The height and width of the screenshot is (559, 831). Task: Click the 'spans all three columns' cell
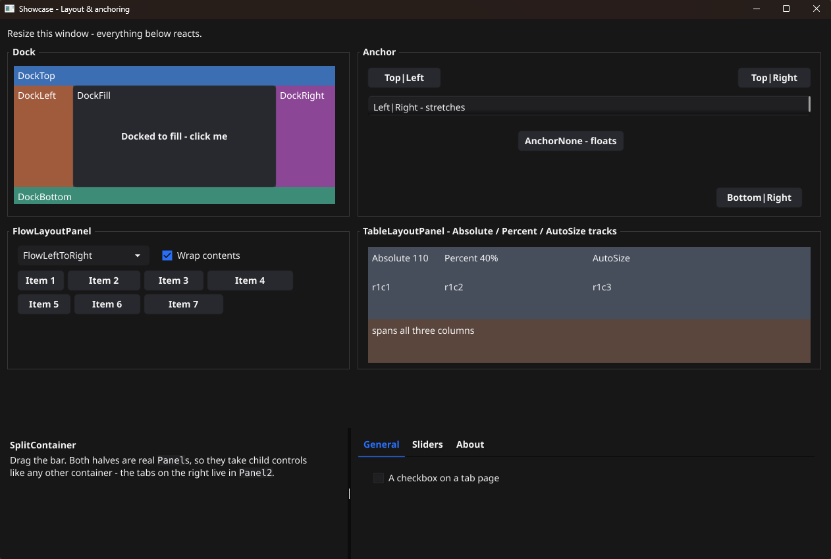point(589,341)
